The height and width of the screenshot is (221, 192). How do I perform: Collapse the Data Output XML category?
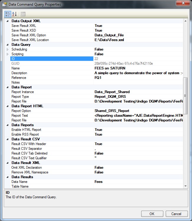pos(8,21)
